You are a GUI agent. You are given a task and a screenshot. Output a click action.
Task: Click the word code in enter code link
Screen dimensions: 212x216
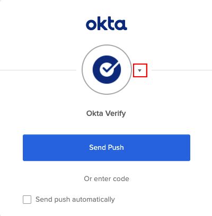121,179
